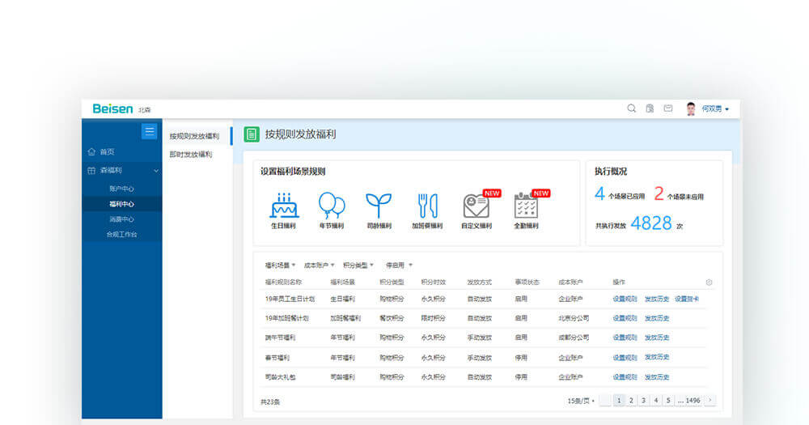This screenshot has width=809, height=425.
Task: Select the 生日福利 birthday cake icon
Action: [x=284, y=205]
